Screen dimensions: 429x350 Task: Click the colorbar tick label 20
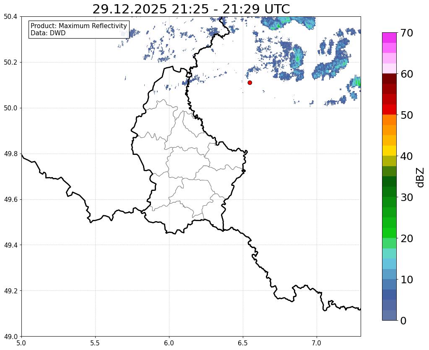[x=406, y=238]
